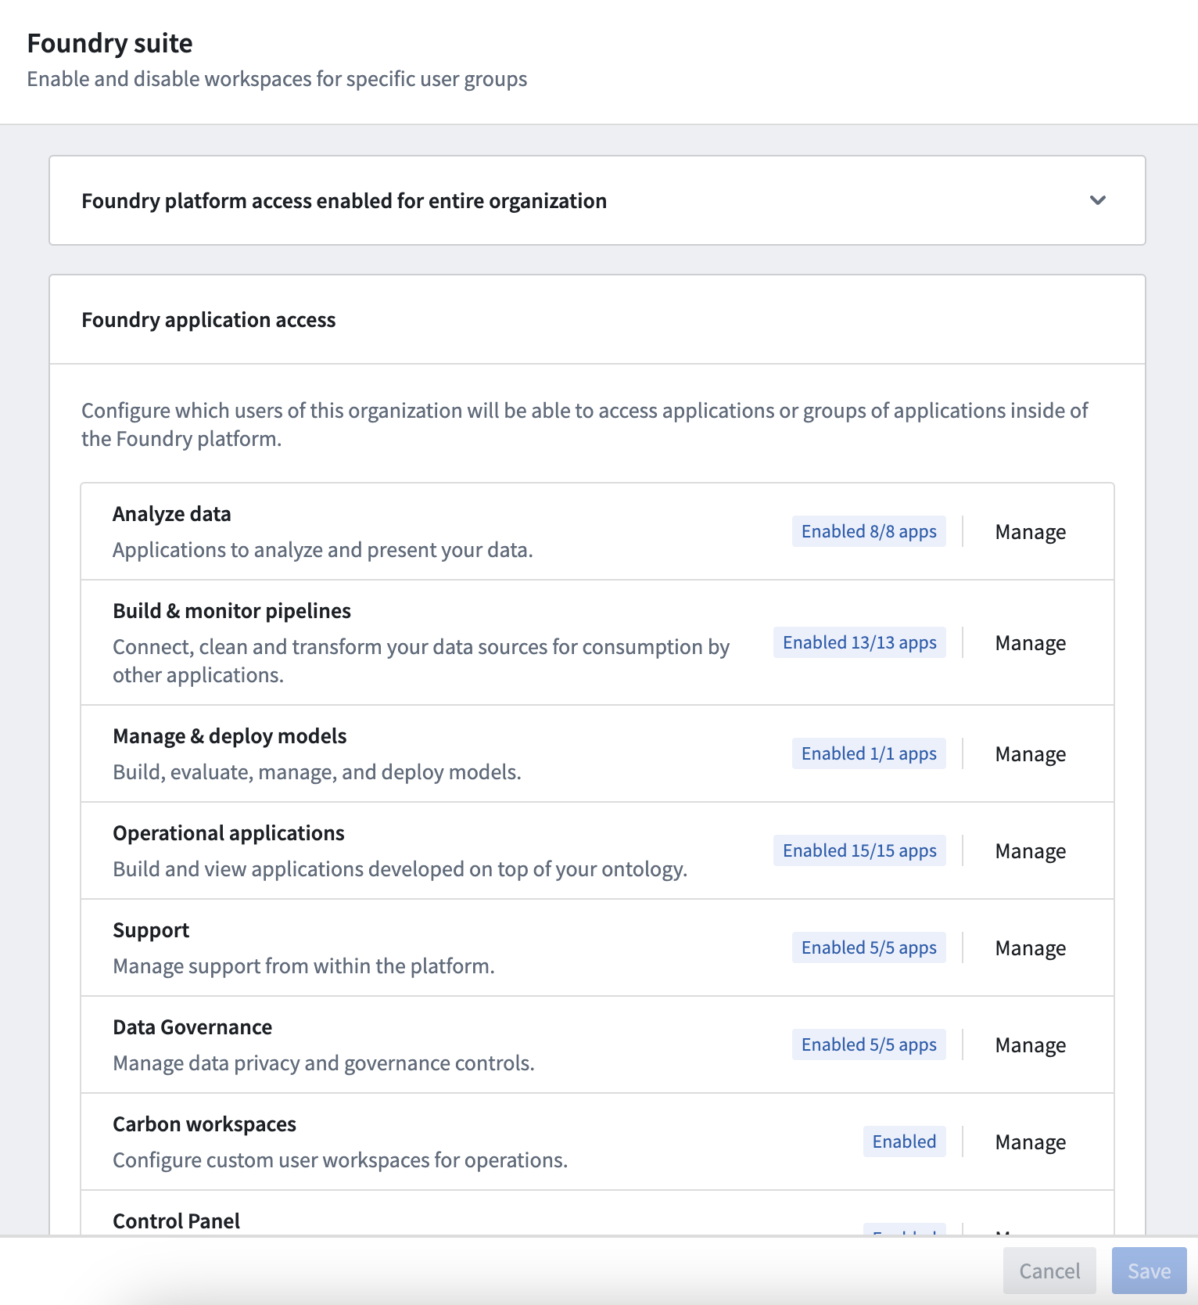Manage Build & monitor pipelines apps
The width and height of the screenshot is (1198, 1305).
(1030, 643)
